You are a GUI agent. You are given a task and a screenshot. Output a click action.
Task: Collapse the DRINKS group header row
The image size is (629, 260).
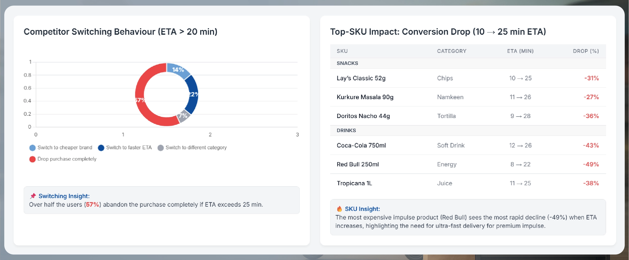click(x=346, y=130)
